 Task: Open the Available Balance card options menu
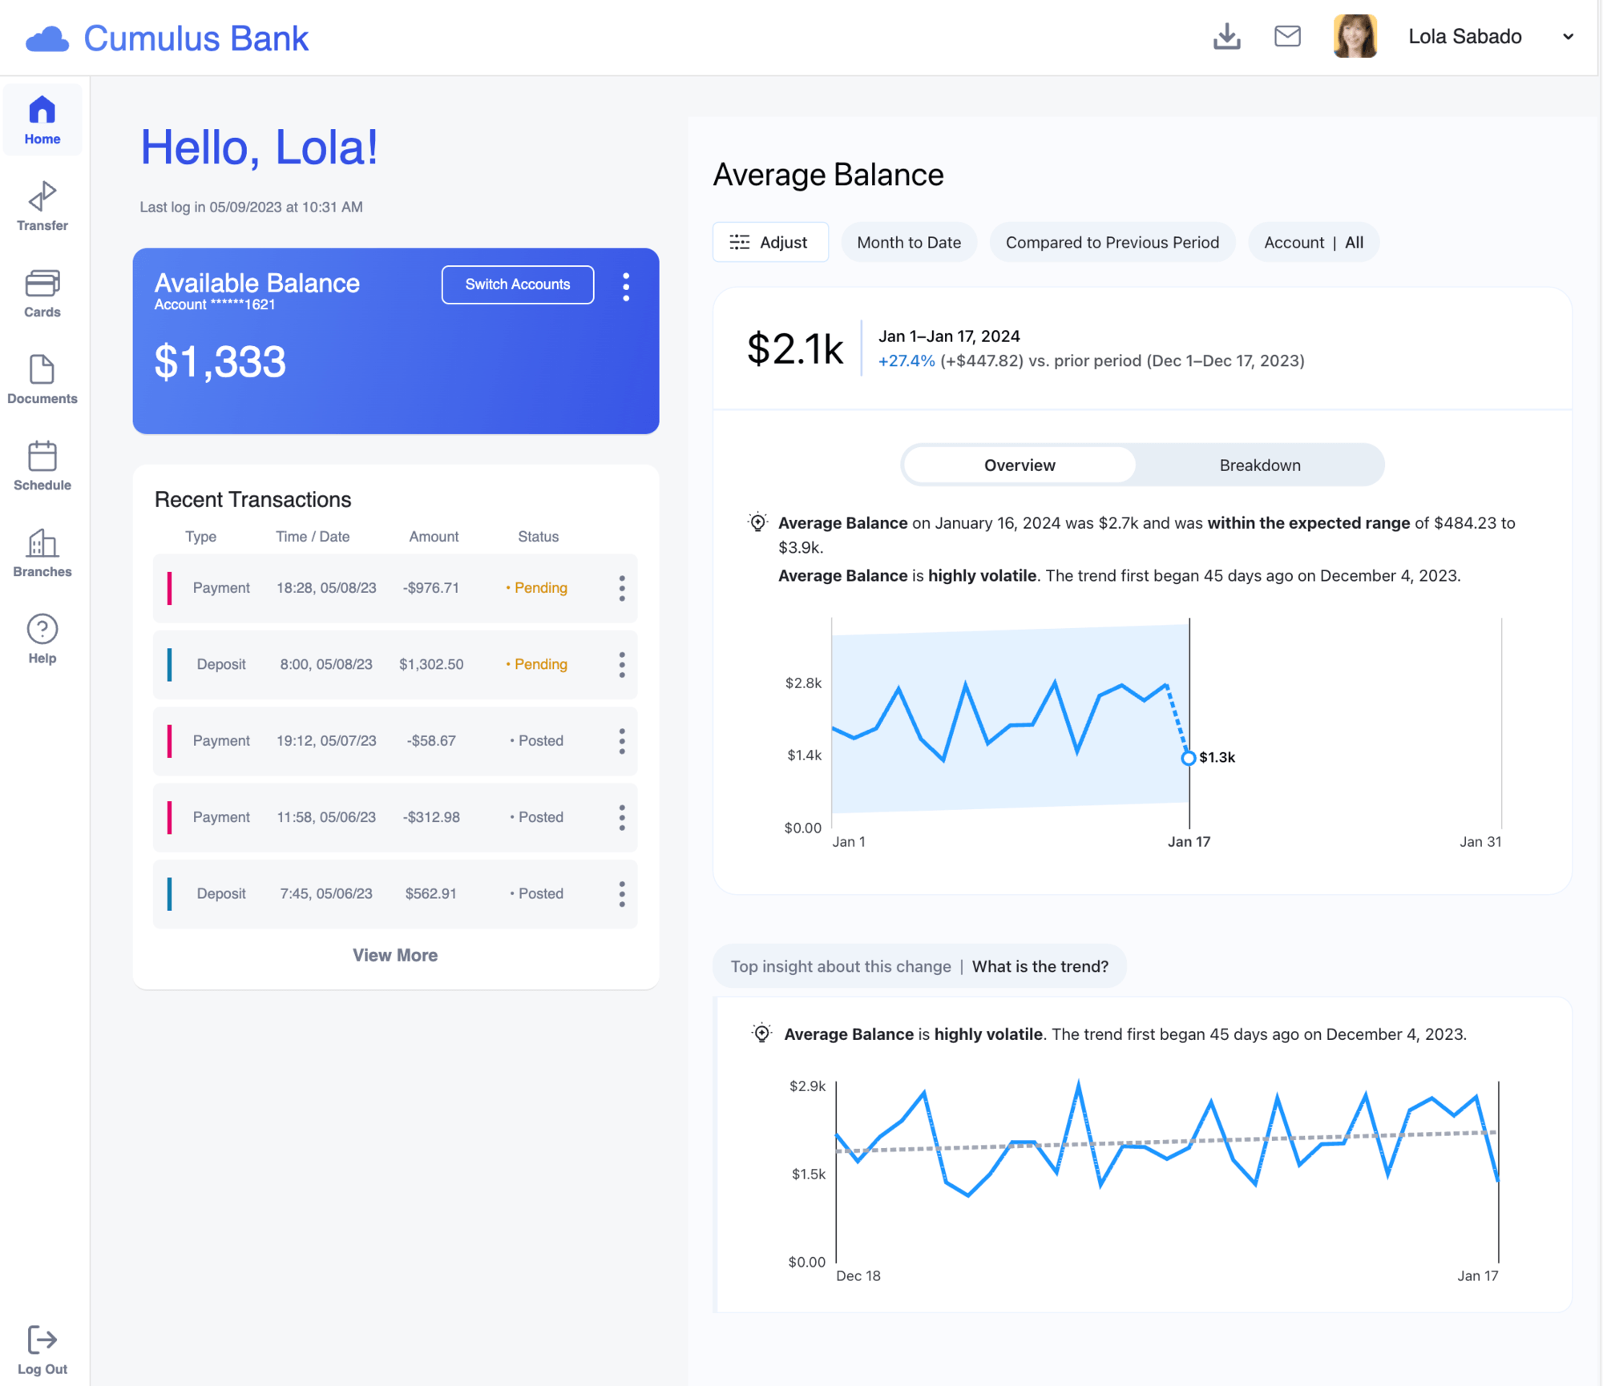[x=626, y=286]
